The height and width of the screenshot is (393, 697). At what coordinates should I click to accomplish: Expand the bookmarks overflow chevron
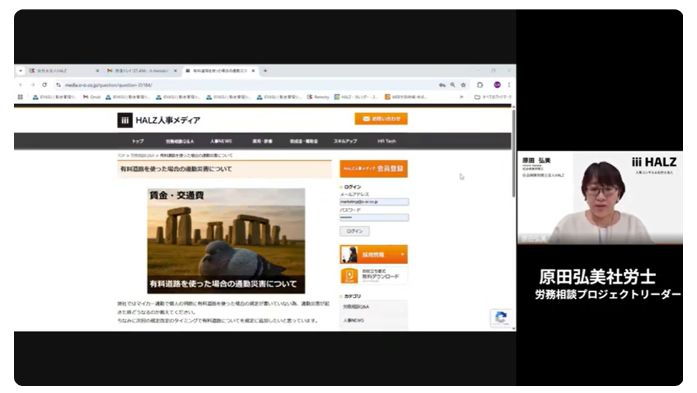click(462, 97)
